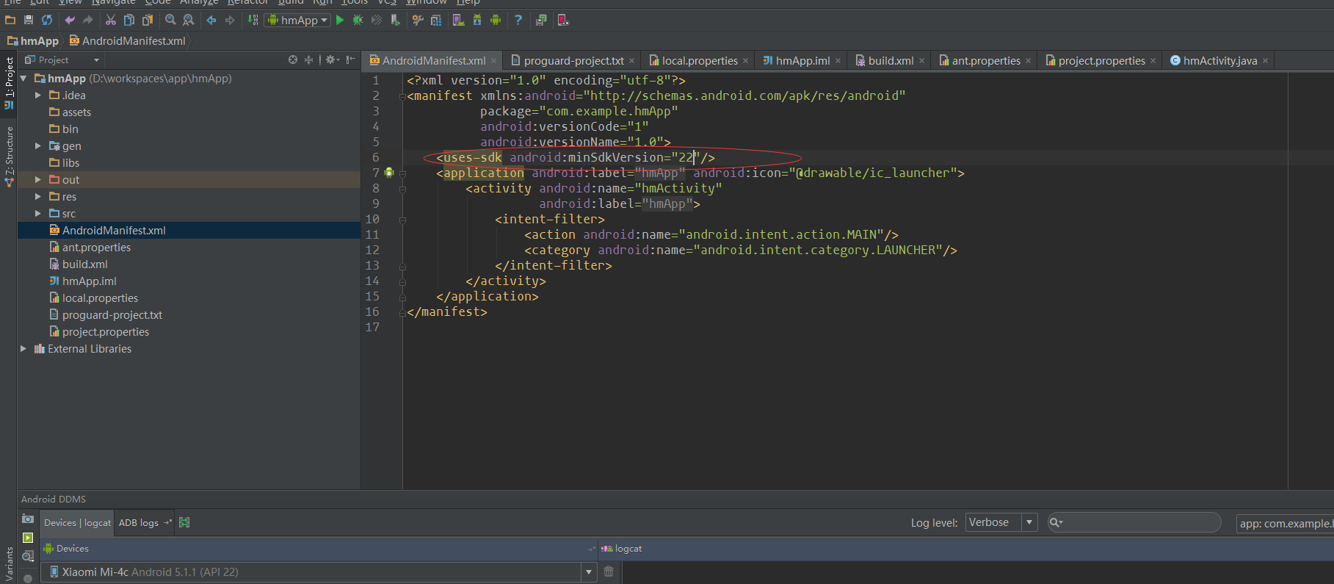1334x584 pixels.
Task: Click the Open folder toolbar icon
Action: tap(10, 20)
